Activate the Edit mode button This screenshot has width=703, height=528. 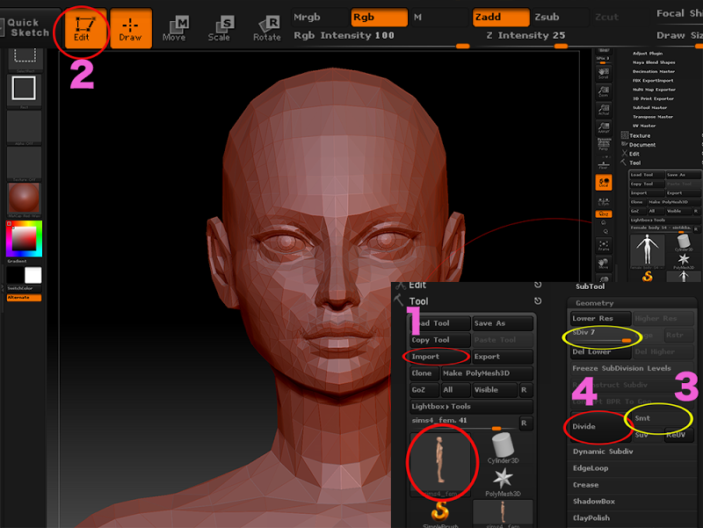[x=86, y=27]
